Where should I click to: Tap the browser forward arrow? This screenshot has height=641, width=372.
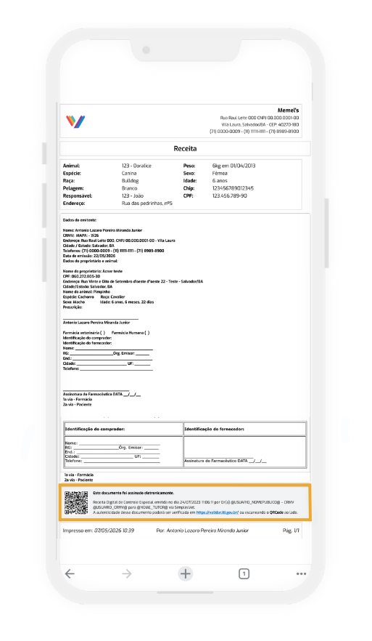pos(127,573)
